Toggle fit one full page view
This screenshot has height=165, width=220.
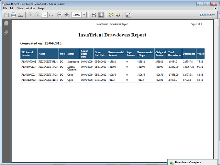[101, 15]
